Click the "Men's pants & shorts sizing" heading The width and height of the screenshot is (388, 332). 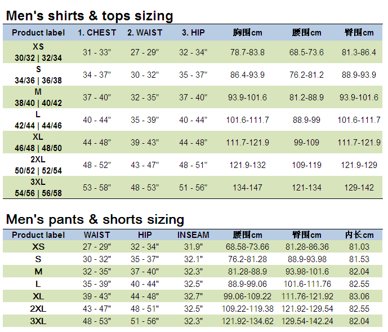click(95, 219)
